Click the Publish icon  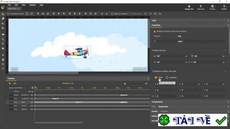click(224, 7)
